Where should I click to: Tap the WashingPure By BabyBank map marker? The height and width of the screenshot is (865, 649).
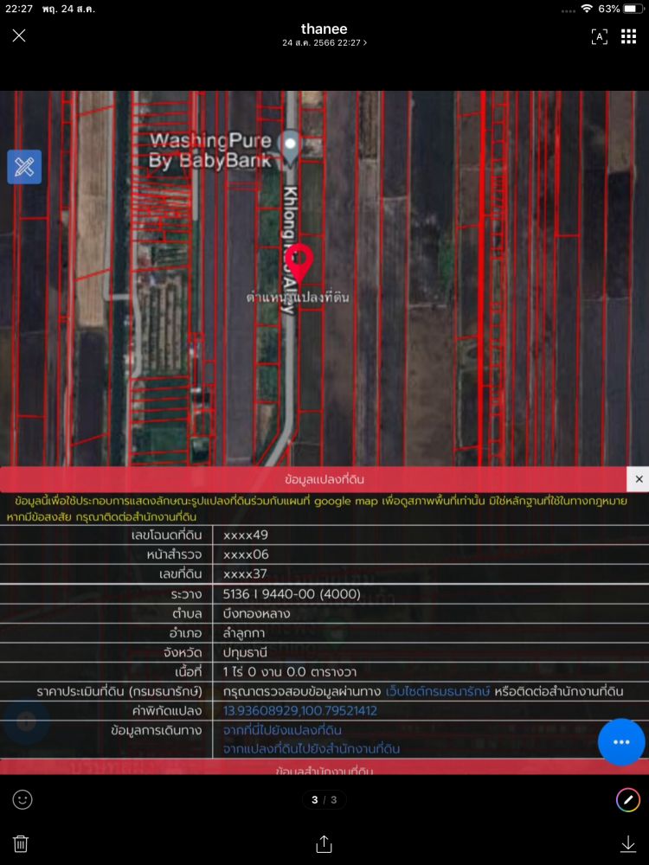pyautogui.click(x=292, y=144)
